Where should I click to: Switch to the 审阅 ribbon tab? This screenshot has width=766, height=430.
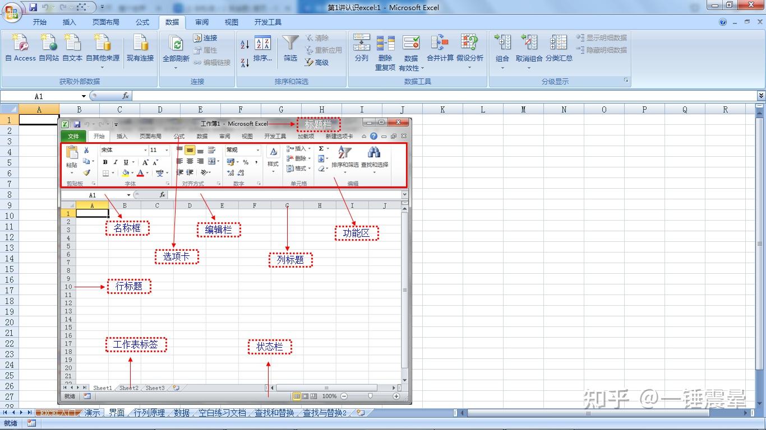[202, 22]
